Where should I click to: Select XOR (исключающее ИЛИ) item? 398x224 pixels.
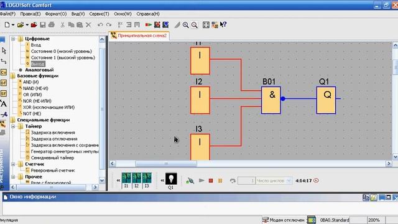coord(49,107)
